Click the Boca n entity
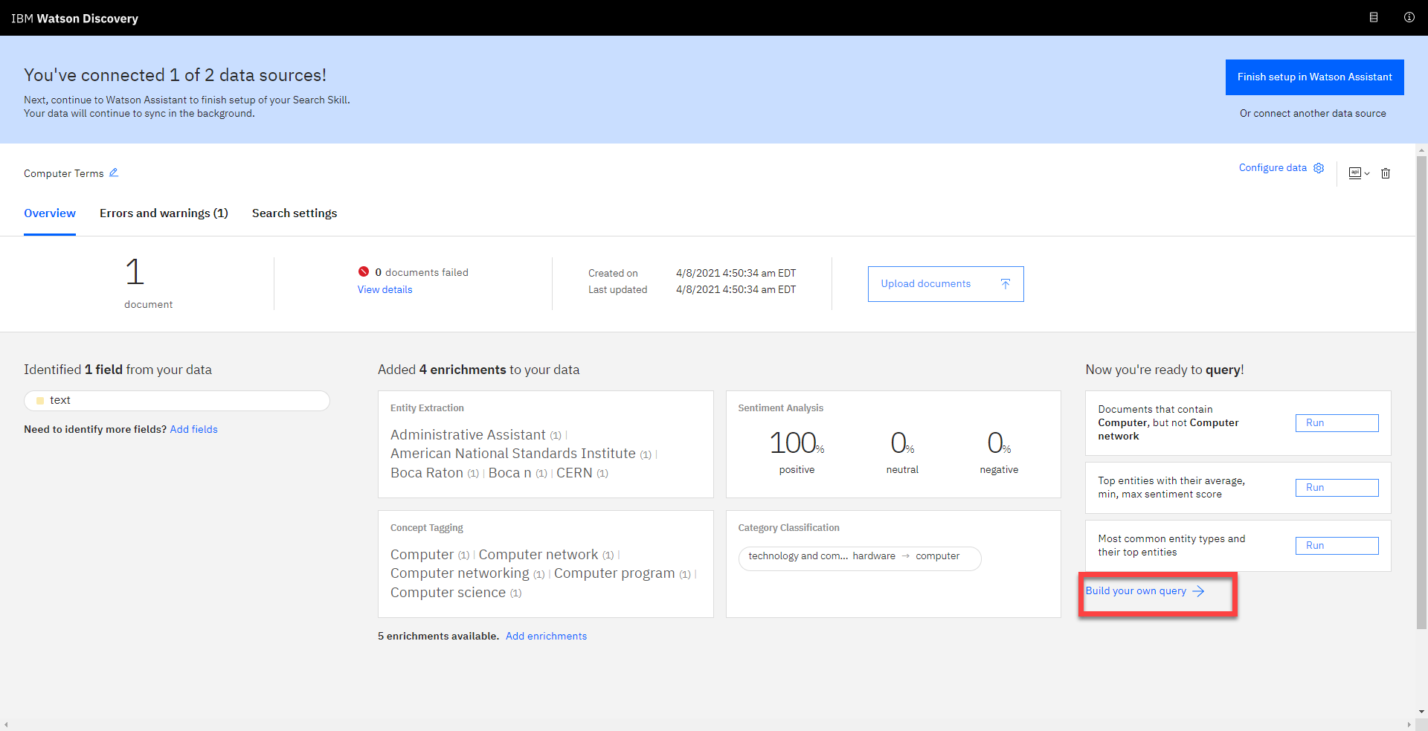This screenshot has height=731, width=1428. tap(509, 473)
